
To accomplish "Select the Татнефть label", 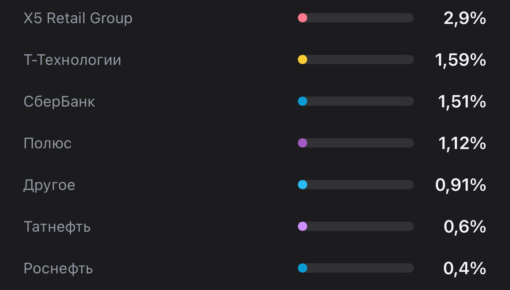I will click(57, 227).
